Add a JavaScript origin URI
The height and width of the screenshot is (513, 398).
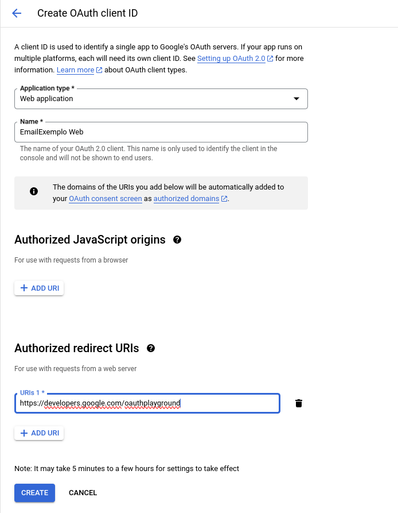pyautogui.click(x=39, y=288)
